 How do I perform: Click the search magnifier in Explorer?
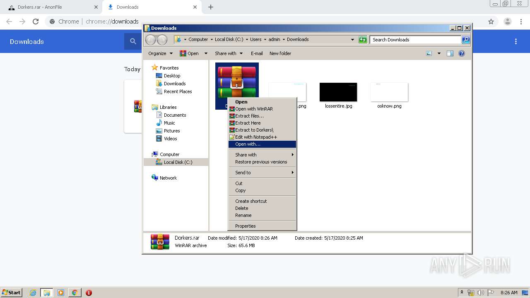tap(466, 40)
